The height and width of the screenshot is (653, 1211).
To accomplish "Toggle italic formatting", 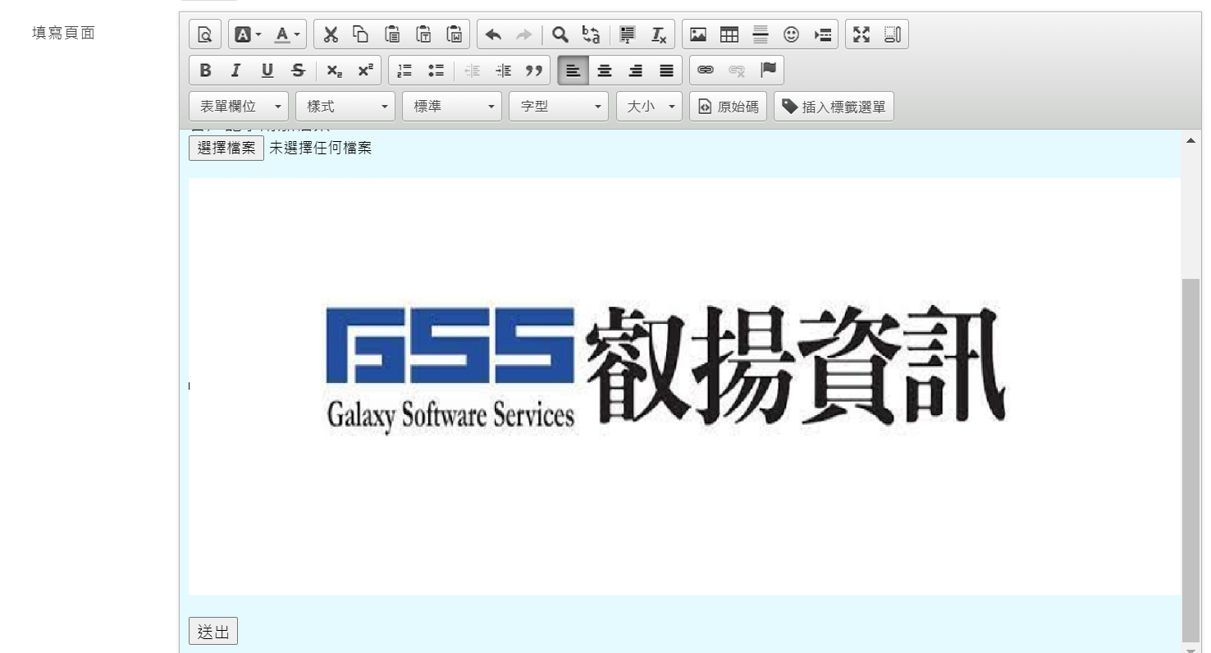I will click(236, 71).
